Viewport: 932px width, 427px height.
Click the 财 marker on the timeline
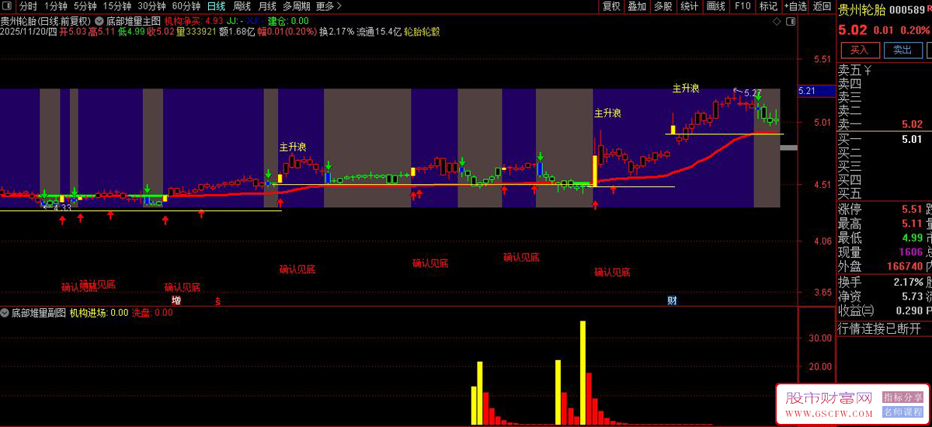[x=672, y=300]
